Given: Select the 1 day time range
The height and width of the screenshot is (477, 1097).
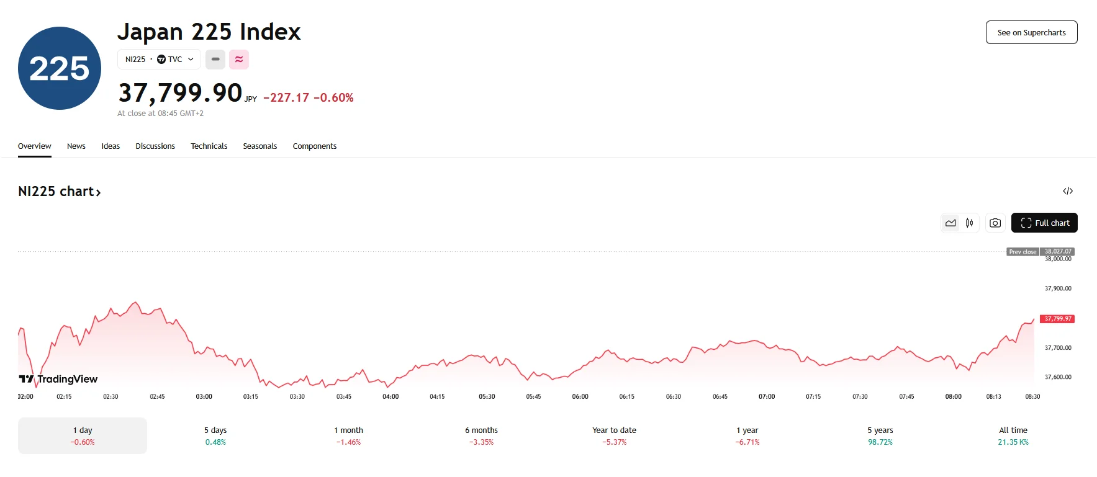Looking at the screenshot, I should [83, 435].
